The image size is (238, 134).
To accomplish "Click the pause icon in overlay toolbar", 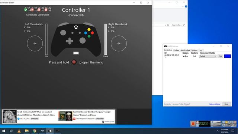I will tap(197, 125).
